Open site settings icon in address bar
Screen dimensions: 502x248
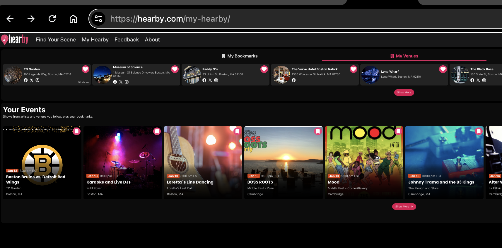click(98, 19)
